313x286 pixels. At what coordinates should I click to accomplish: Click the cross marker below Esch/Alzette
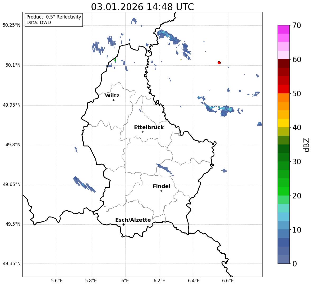click(123, 224)
